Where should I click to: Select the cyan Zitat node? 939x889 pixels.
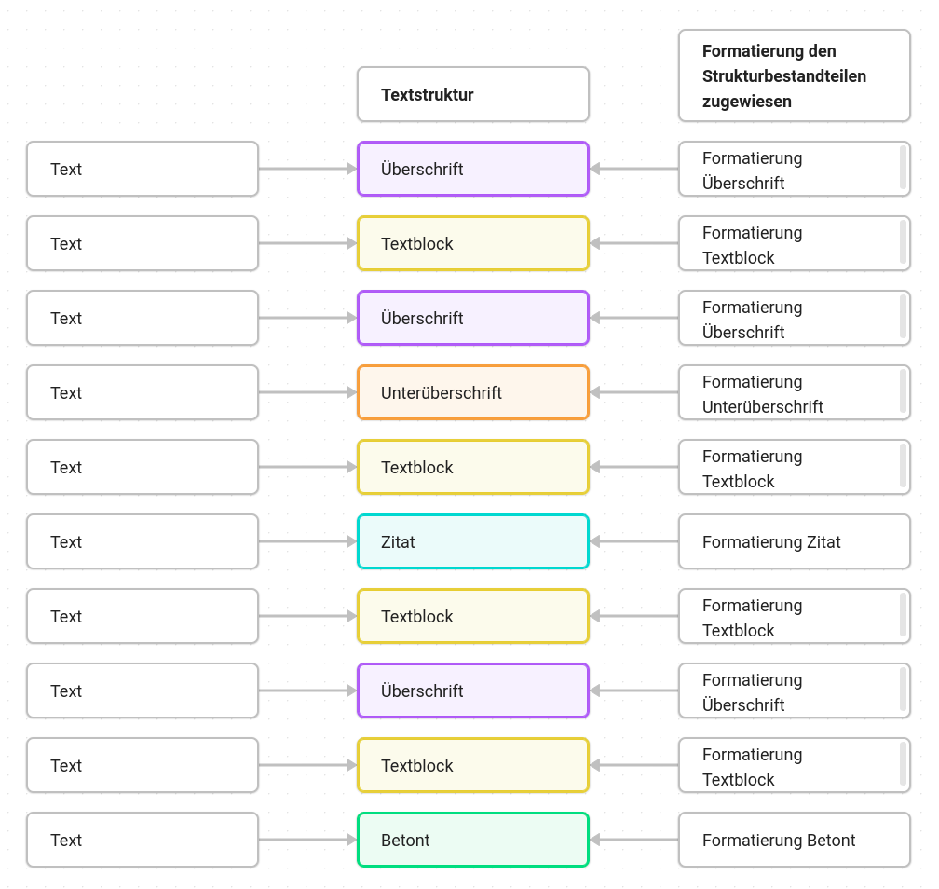473,541
